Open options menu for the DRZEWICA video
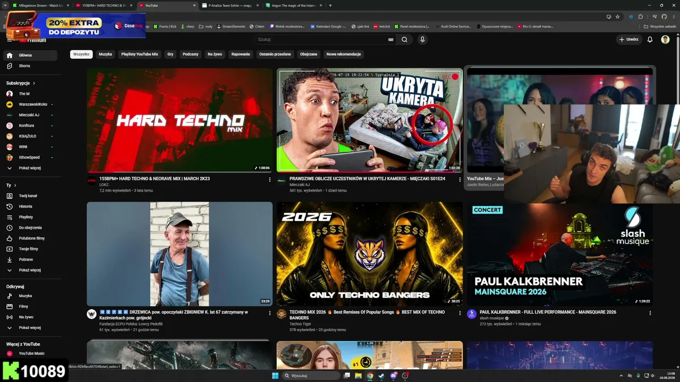This screenshot has width=680, height=382. pyautogui.click(x=270, y=313)
